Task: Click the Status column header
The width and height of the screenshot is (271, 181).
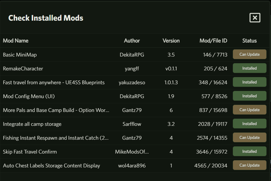Action: 250,40
